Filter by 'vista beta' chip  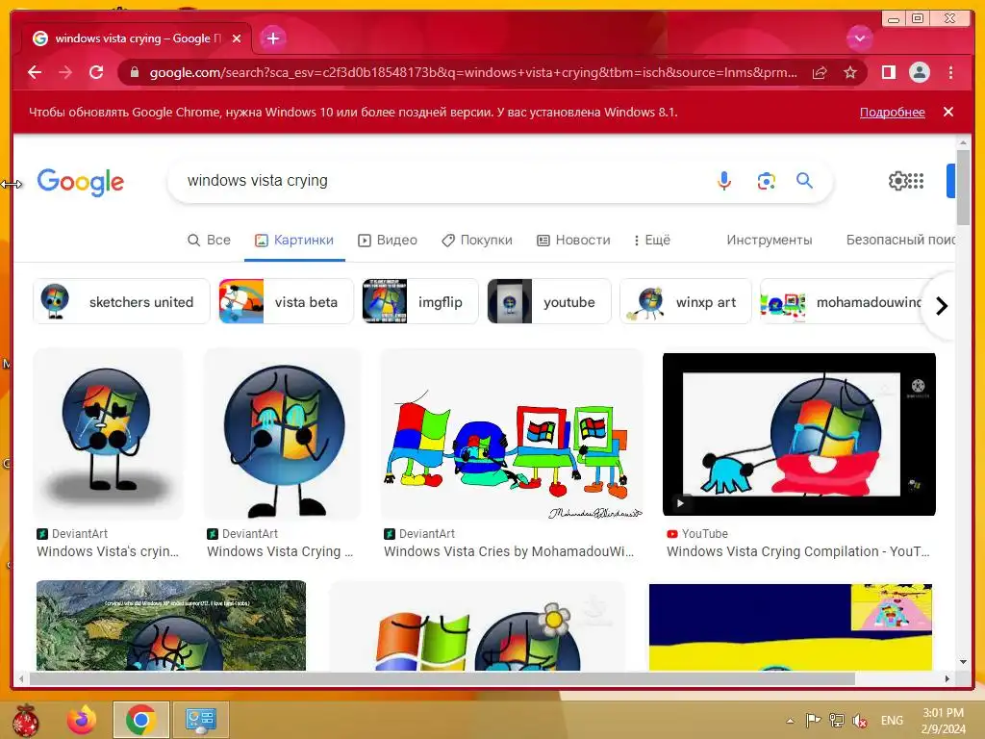(286, 301)
